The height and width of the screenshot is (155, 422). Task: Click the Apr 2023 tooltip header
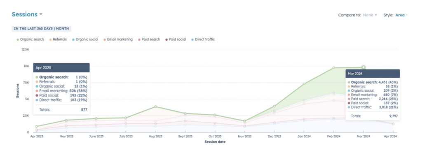[x=61, y=68]
